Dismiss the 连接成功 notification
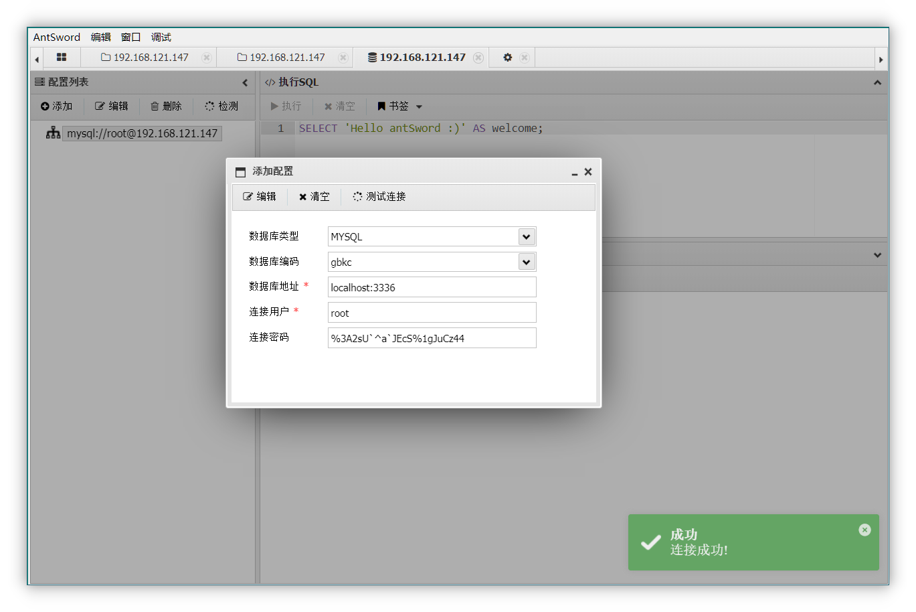This screenshot has width=916, height=612. [864, 530]
